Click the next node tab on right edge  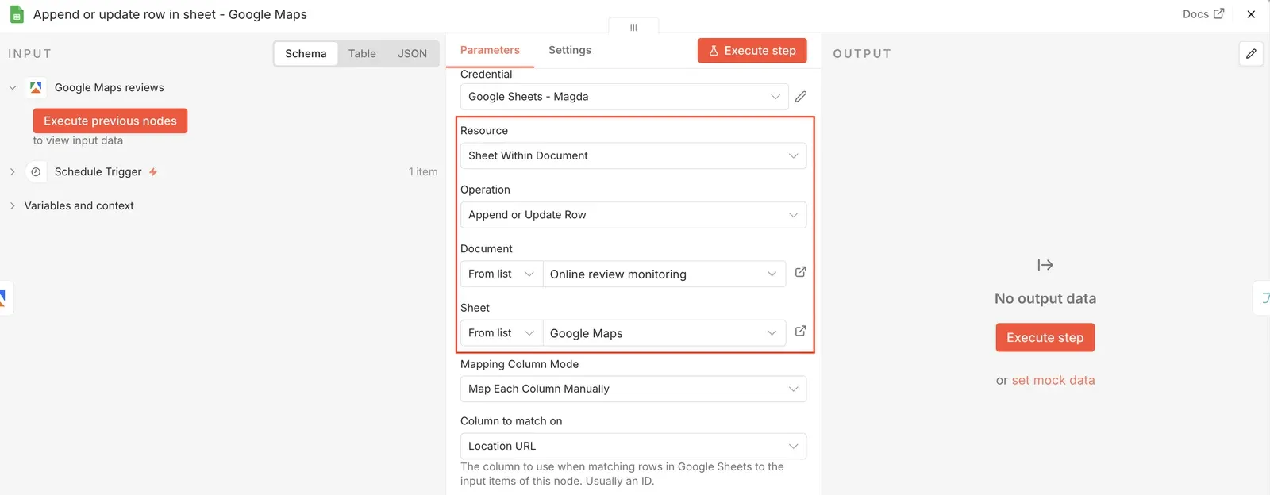1263,297
